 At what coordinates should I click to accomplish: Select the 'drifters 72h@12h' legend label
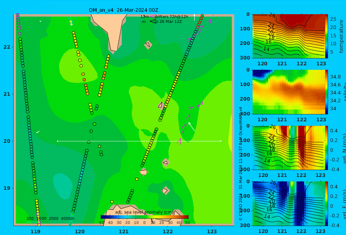[x=172, y=17]
